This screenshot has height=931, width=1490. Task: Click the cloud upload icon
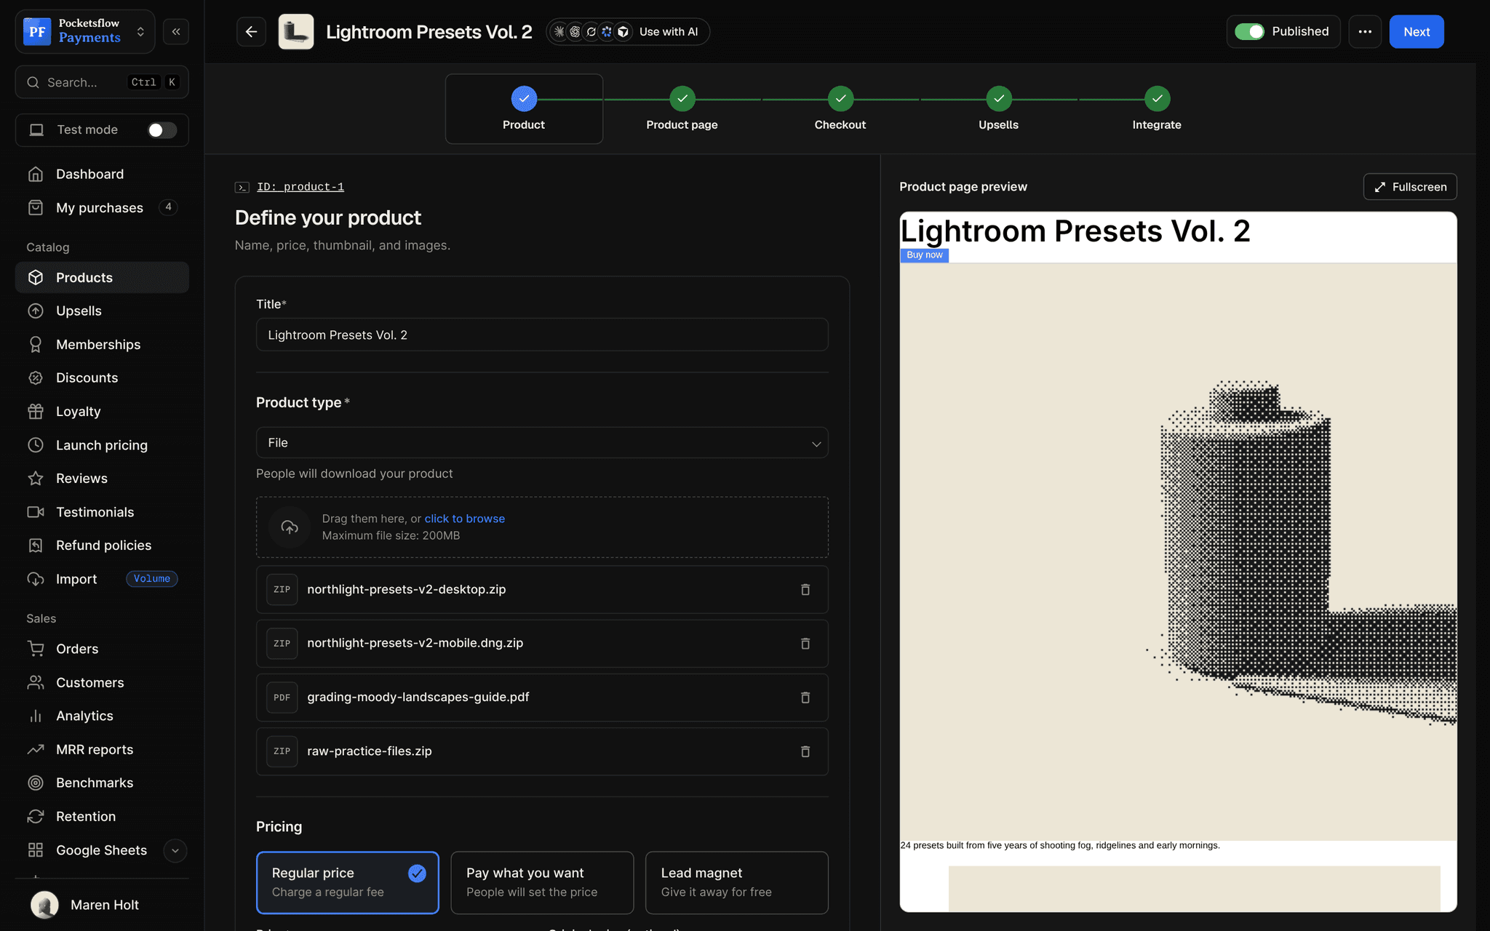[x=290, y=527]
